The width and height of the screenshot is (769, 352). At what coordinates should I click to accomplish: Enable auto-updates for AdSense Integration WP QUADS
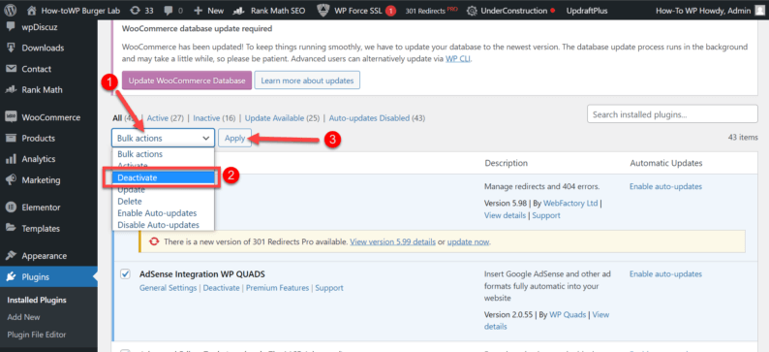coord(665,274)
